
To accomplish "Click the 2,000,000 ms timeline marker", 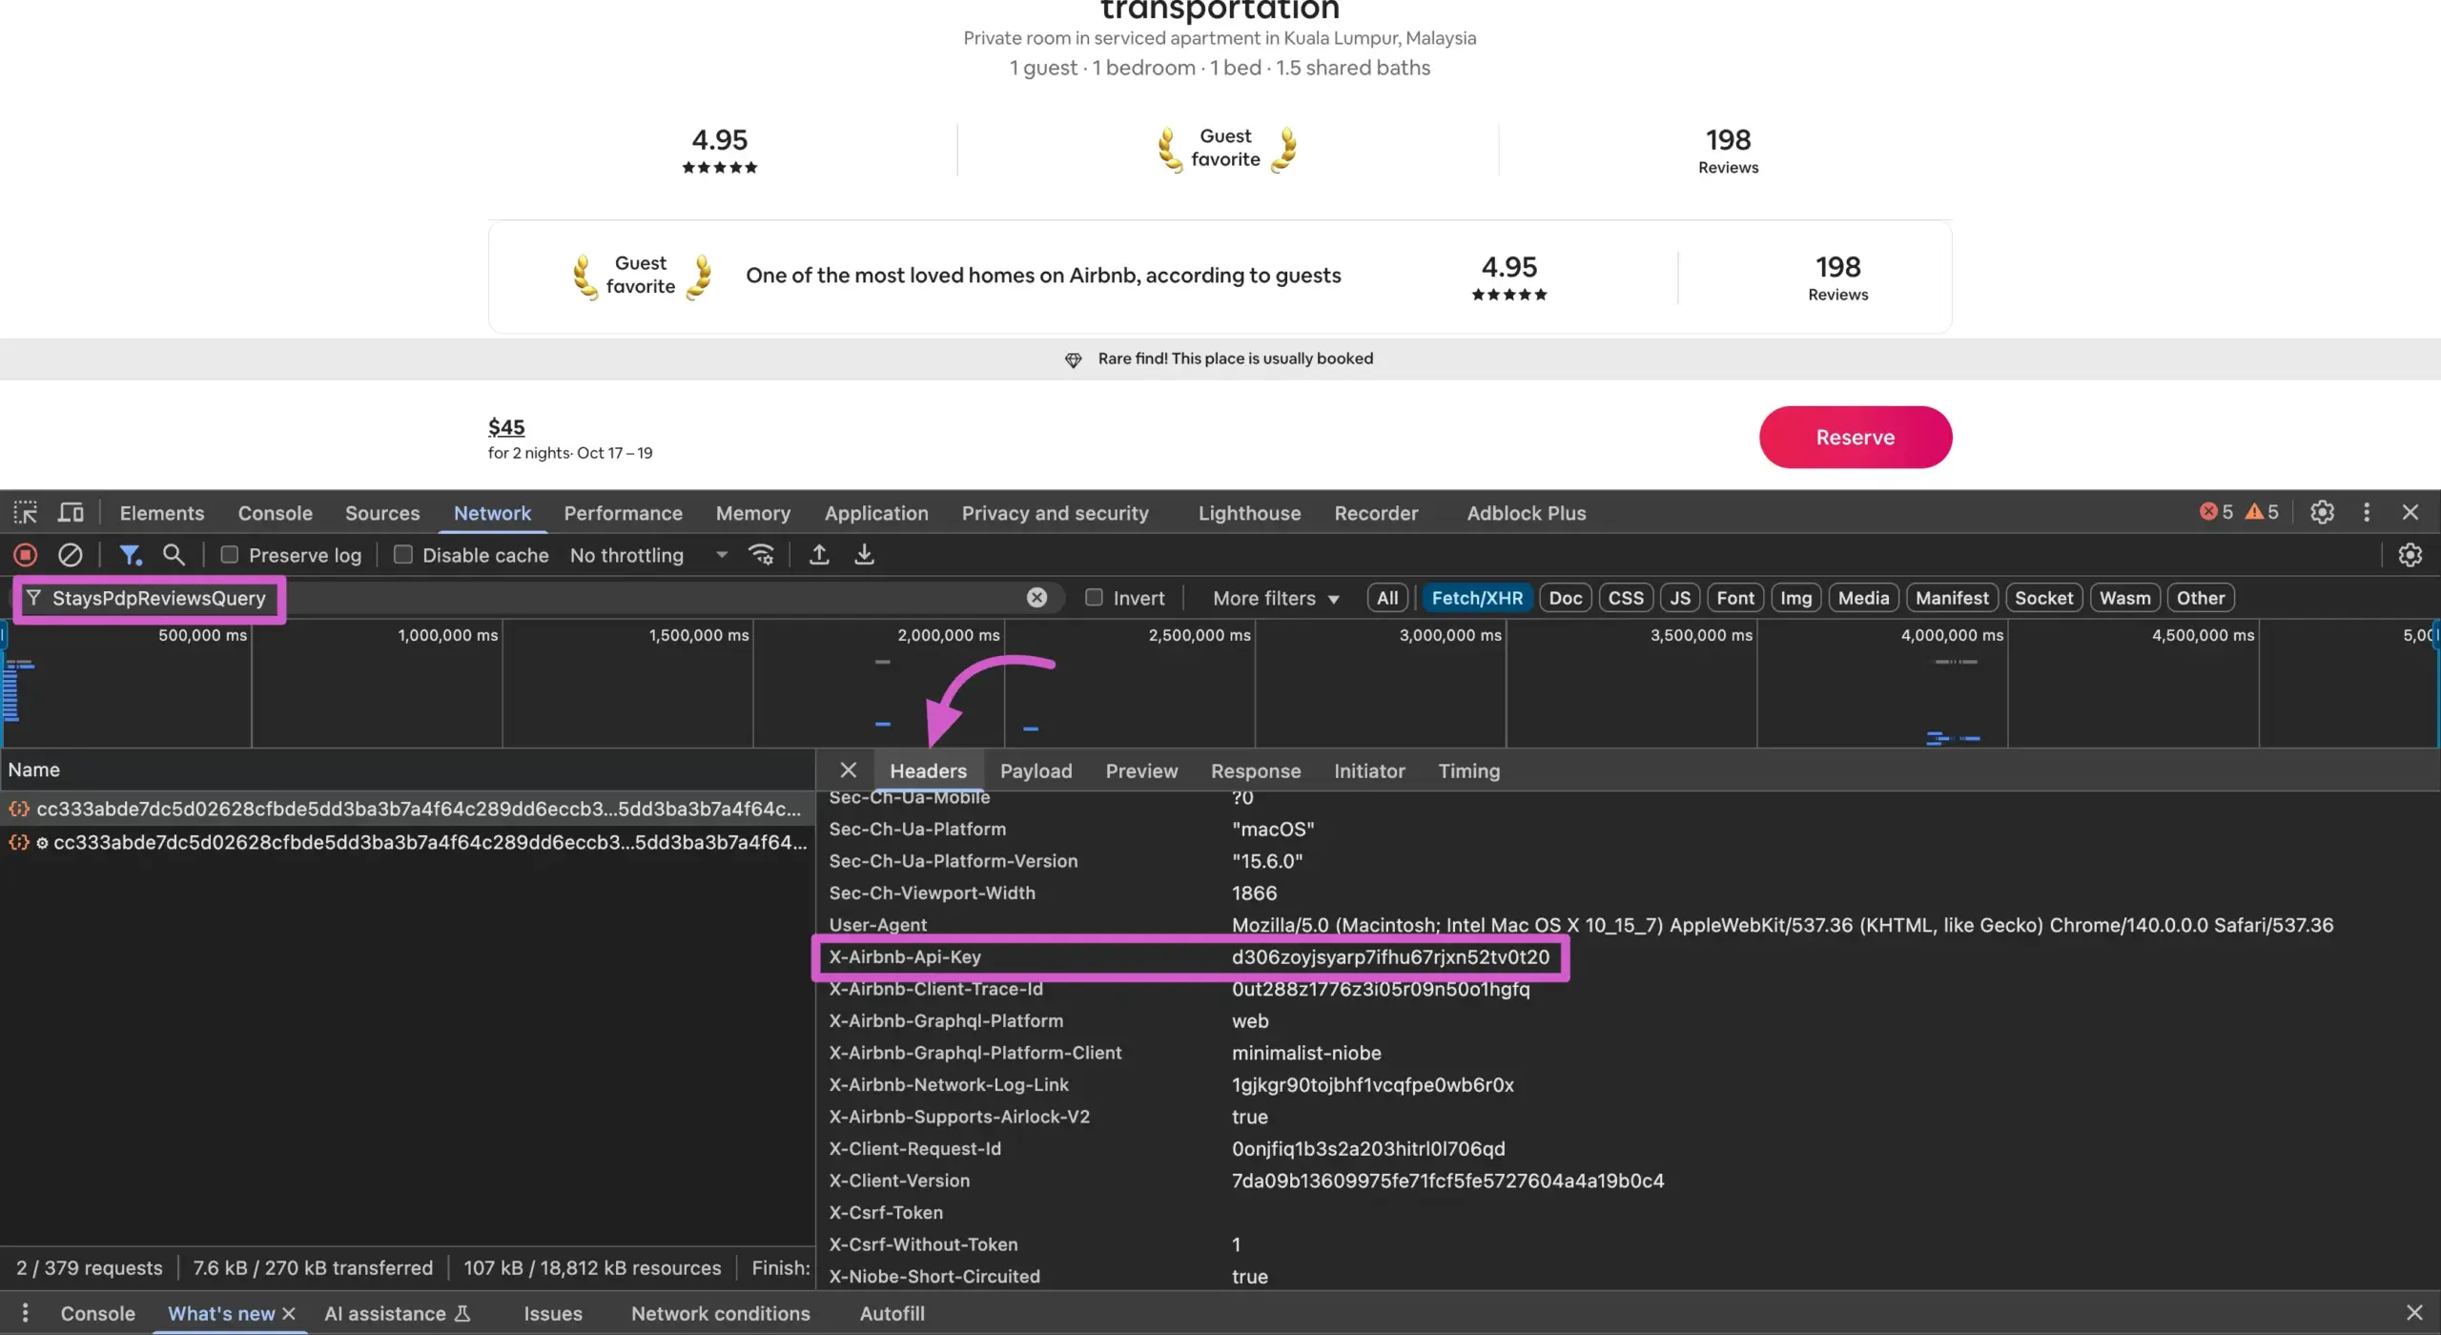I will 948,636.
